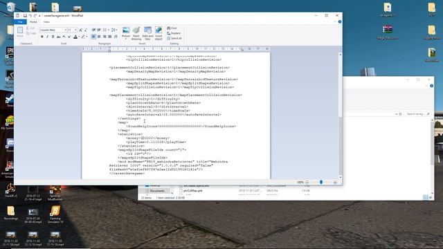Open the Paragraph settings dialog icon
443x249 pixels.
[116, 37]
